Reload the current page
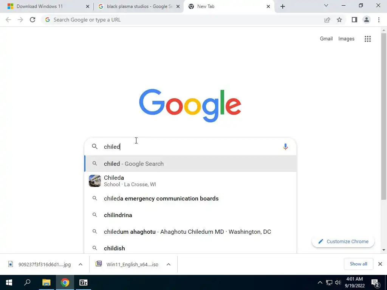Screen dimensions: 387x290 pyautogui.click(x=33, y=20)
